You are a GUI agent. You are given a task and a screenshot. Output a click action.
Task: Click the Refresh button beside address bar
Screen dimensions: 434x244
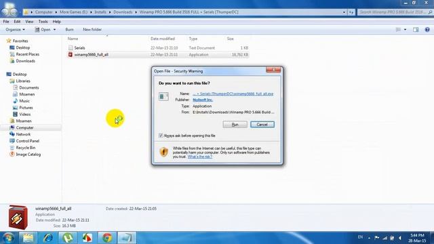(351, 12)
